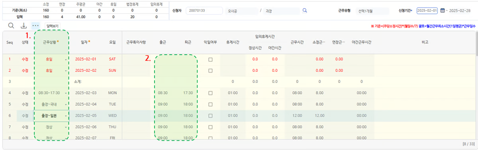
Task: Open 근무상황 dropdown for 2025-02-01 row
Action: coord(66,59)
